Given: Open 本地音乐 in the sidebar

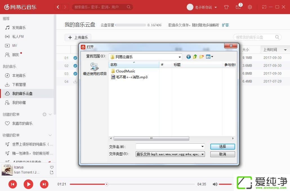Looking at the screenshot, I should [x=19, y=75].
